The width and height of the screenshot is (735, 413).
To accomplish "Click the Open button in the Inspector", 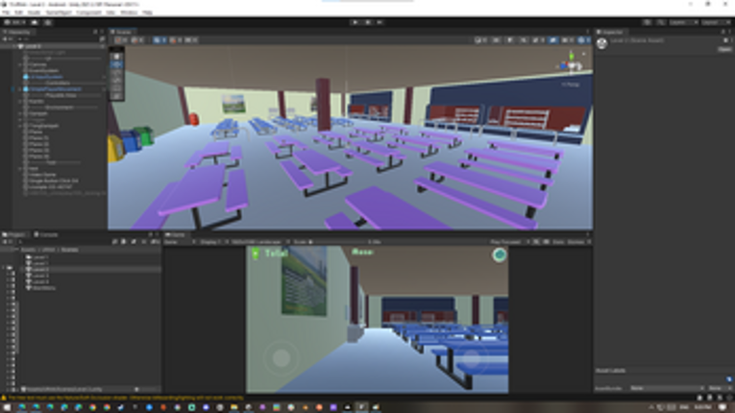I will (x=724, y=49).
